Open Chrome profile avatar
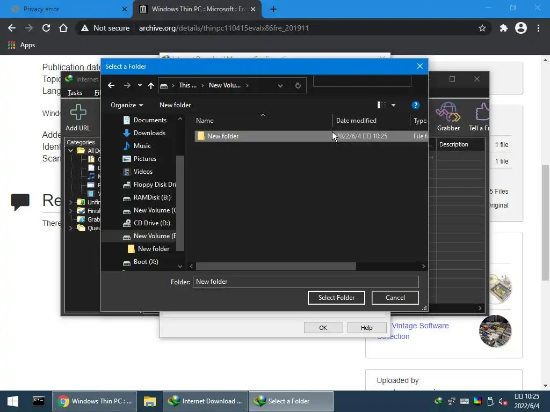550x412 pixels. 521,28
